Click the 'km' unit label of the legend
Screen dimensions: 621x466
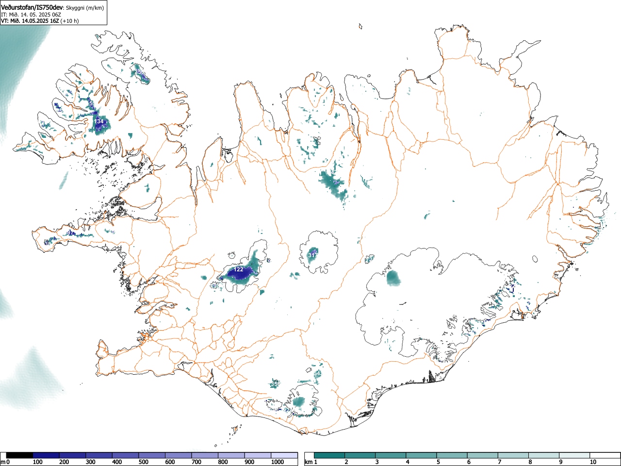pyautogui.click(x=308, y=462)
